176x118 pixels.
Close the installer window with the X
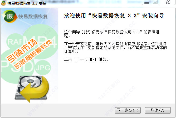pyautogui.click(x=168, y=2)
